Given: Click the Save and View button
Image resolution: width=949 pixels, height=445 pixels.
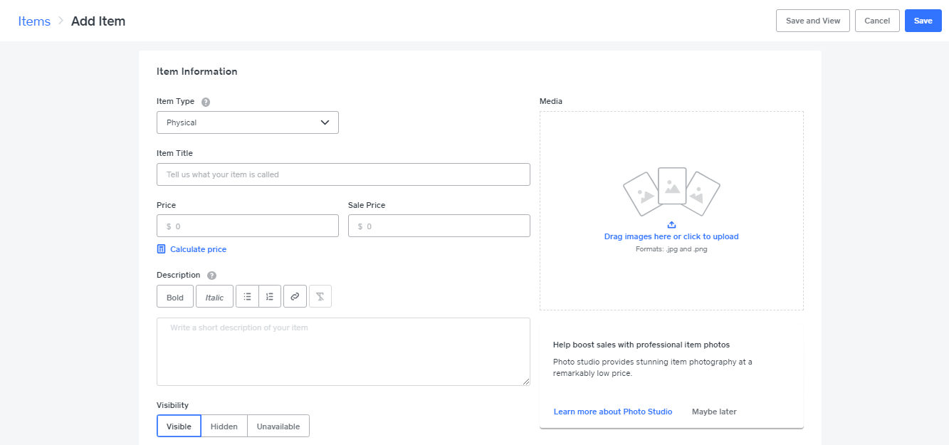Looking at the screenshot, I should click(812, 21).
